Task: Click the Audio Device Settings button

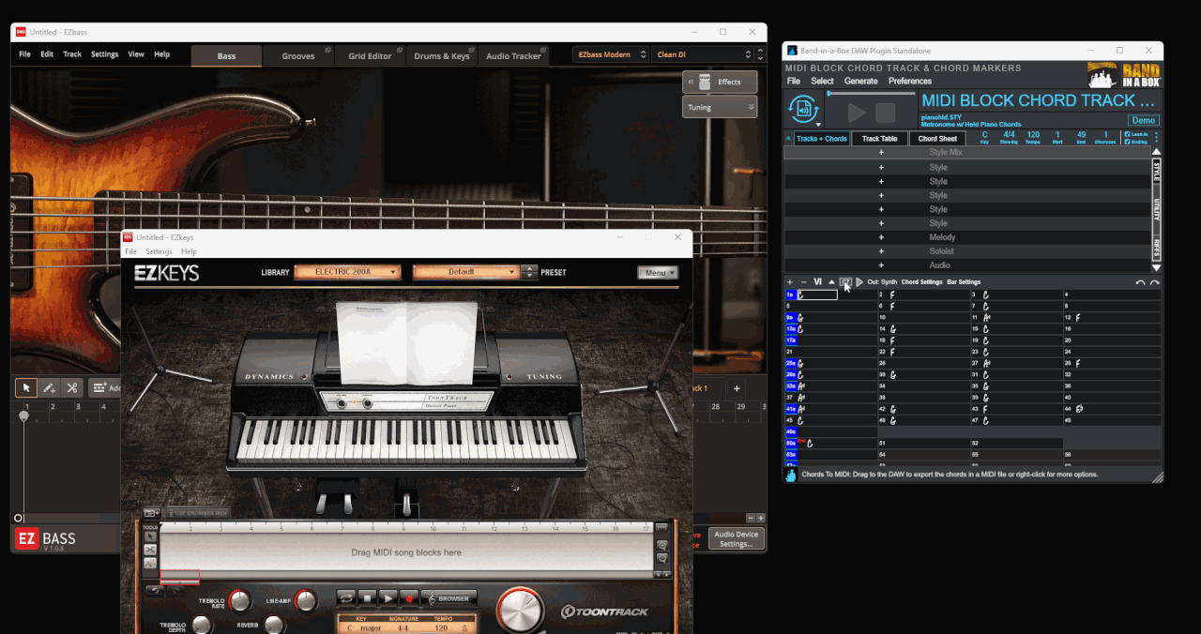Action: (x=736, y=538)
